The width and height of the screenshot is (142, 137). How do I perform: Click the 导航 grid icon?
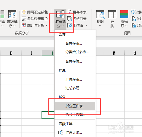click(112, 14)
